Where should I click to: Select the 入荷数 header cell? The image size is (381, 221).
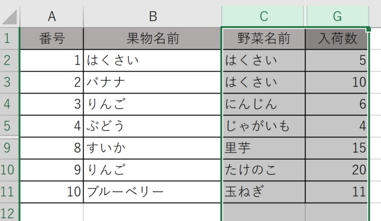click(337, 39)
